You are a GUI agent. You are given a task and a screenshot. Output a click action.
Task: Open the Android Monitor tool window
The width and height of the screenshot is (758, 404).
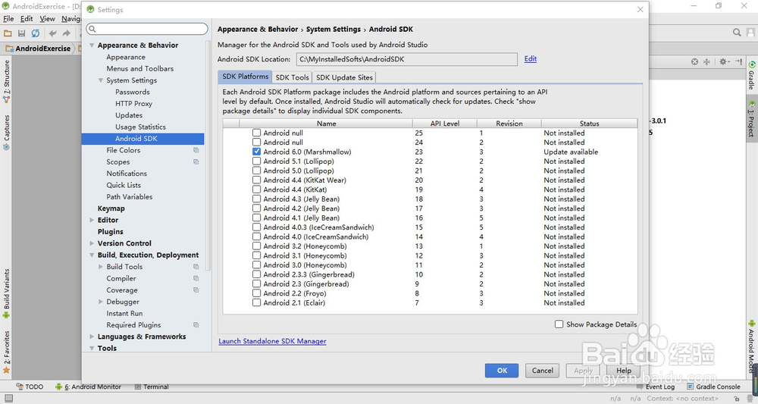(x=92, y=387)
